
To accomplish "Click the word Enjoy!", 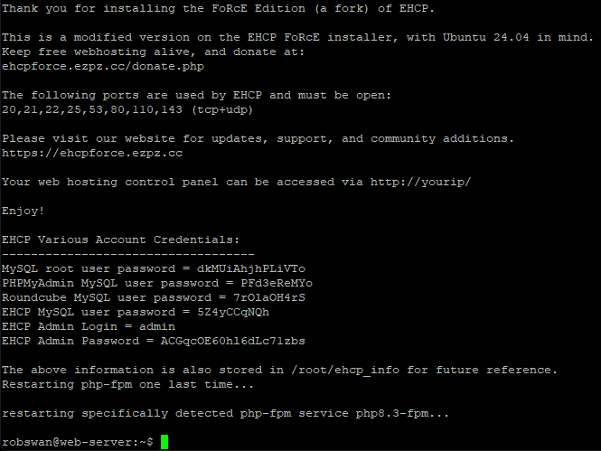I will (23, 211).
